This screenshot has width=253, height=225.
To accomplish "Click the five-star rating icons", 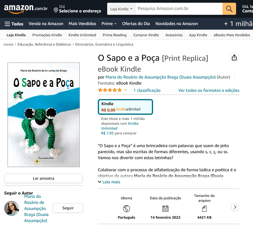I will point(110,90).
